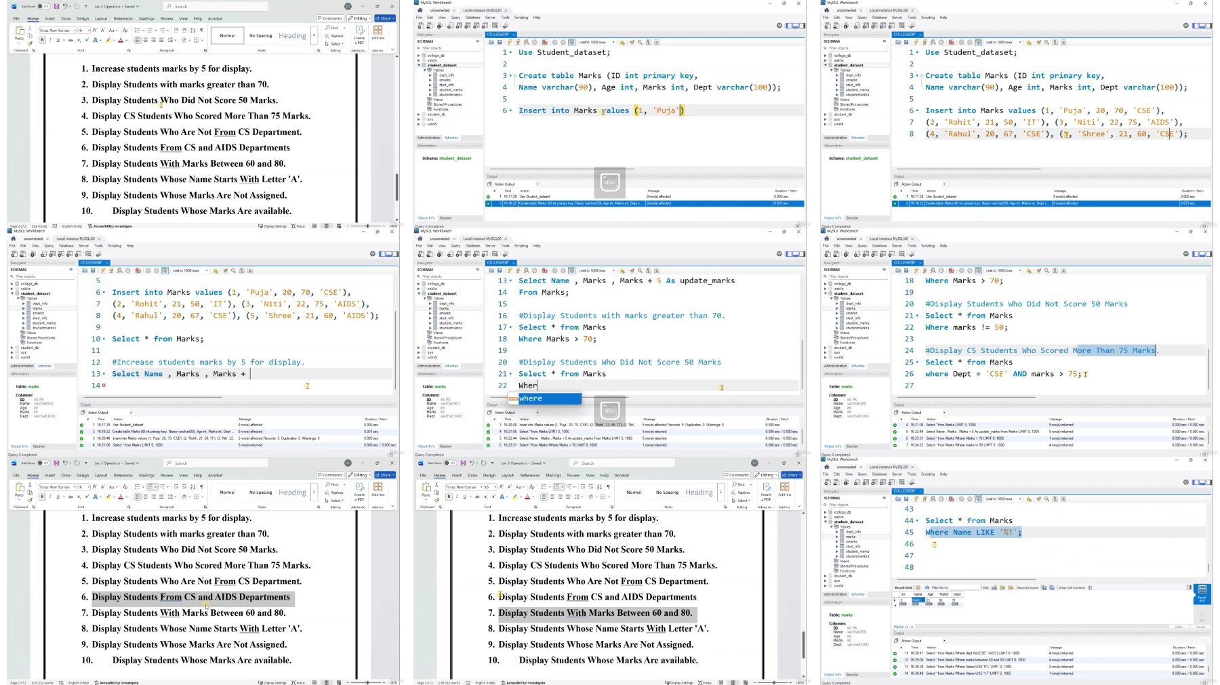Apply No Spacing style in unhighlighted Word window
The image size is (1220, 685).
(x=261, y=36)
